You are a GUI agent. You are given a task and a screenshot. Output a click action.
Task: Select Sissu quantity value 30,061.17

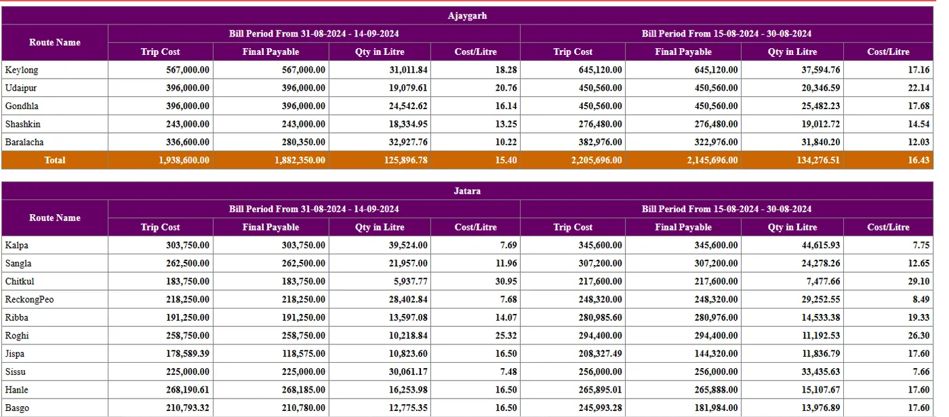click(409, 372)
